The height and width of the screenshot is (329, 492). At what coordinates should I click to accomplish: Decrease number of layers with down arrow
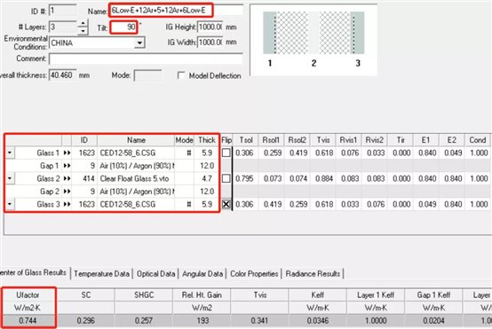coord(83,31)
